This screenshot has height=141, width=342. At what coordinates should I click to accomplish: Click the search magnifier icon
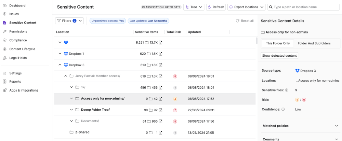tap(271, 7)
